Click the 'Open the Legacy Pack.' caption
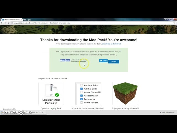The height and width of the screenshot is (133, 177). pyautogui.click(x=51, y=108)
